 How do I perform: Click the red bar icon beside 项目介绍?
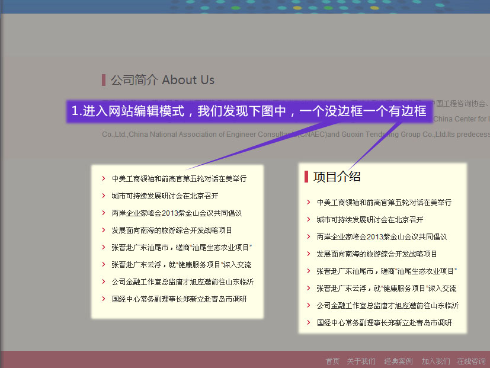(x=306, y=177)
